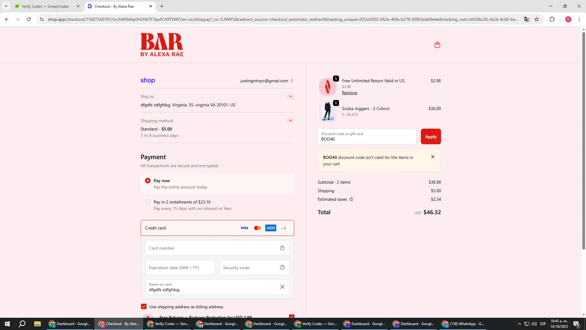Image resolution: width=586 pixels, height=330 pixels.
Task: Show hidden system tray icons
Action: 519,324
